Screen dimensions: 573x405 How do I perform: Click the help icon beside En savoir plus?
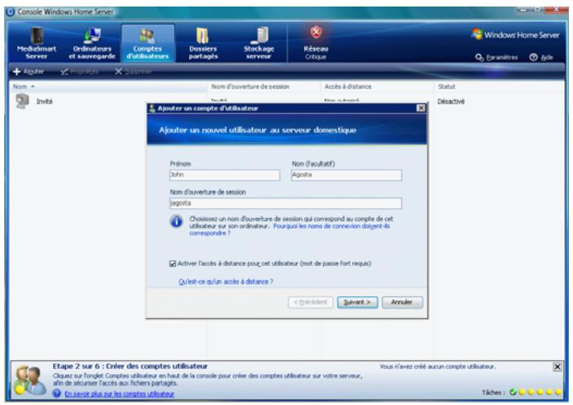point(56,394)
